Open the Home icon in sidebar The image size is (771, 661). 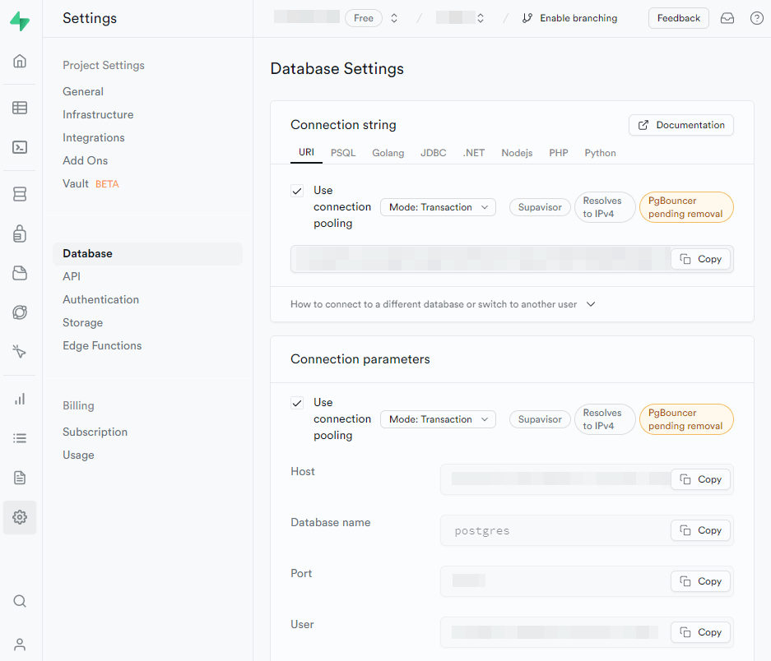[20, 61]
